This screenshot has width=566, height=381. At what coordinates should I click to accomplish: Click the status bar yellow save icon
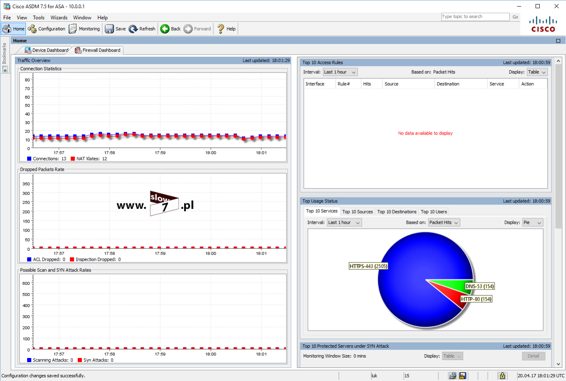click(x=463, y=376)
